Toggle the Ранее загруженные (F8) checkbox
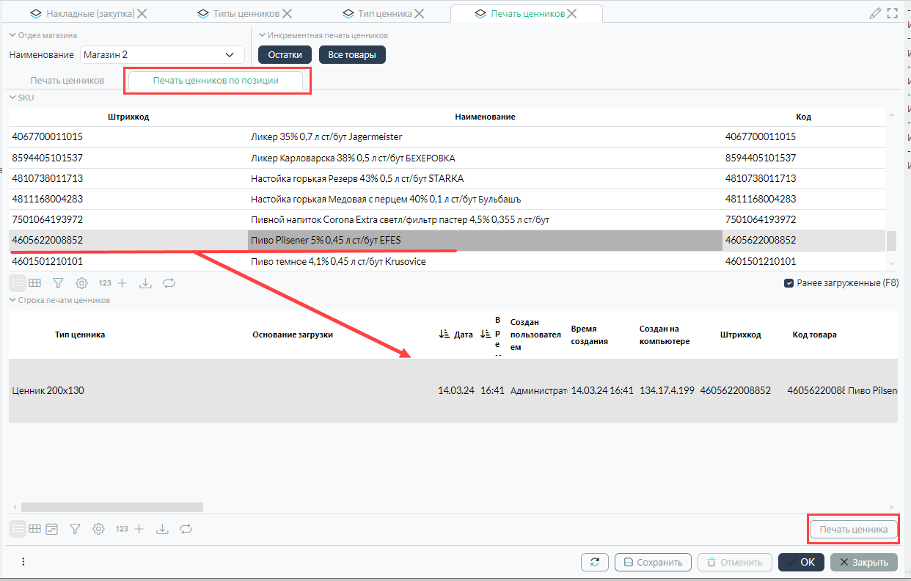Screen dimensions: 911x581 (789, 283)
